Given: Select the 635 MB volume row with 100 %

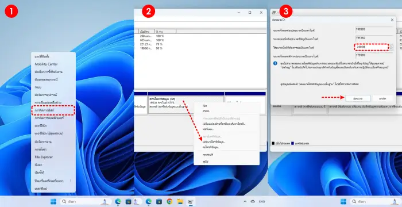Looking at the screenshot, I should pyautogui.click(x=152, y=40).
